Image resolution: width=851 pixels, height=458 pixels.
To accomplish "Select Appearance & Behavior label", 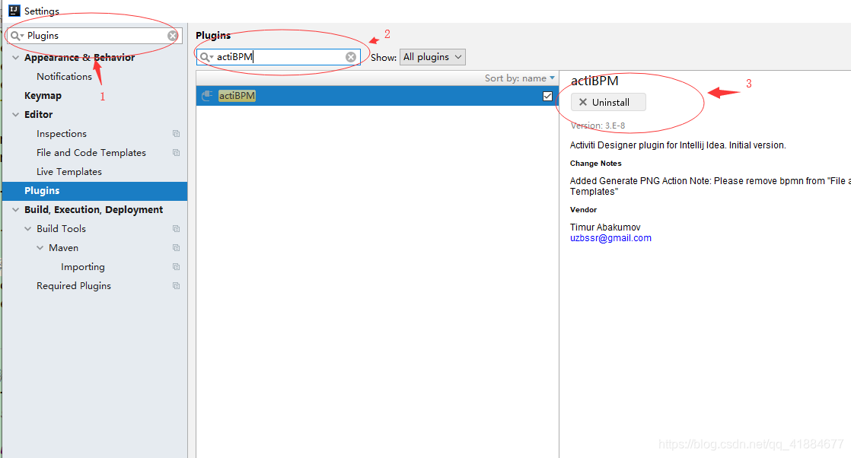I will [x=79, y=58].
